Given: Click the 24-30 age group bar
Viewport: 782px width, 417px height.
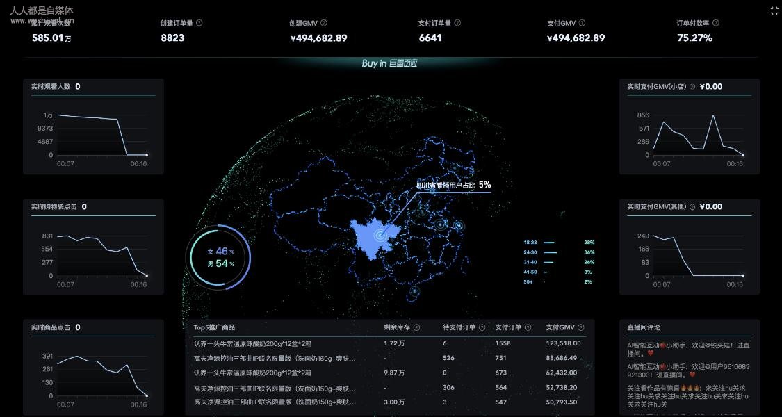Looking at the screenshot, I should pos(550,252).
